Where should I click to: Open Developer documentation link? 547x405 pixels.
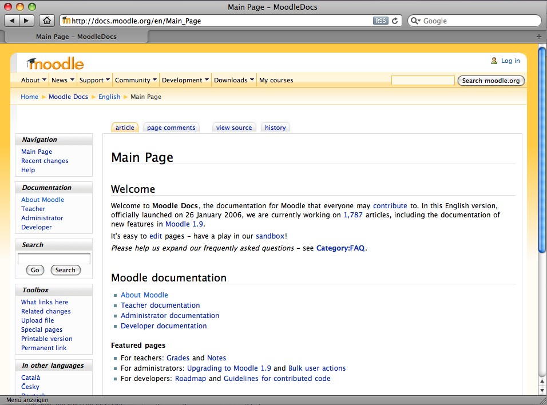164,325
